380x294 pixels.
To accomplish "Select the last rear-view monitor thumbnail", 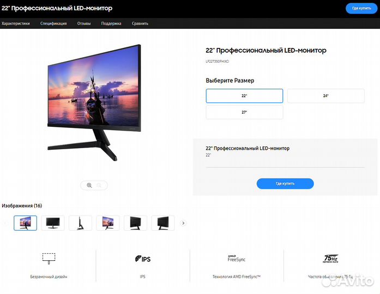I will pyautogui.click(x=163, y=223).
